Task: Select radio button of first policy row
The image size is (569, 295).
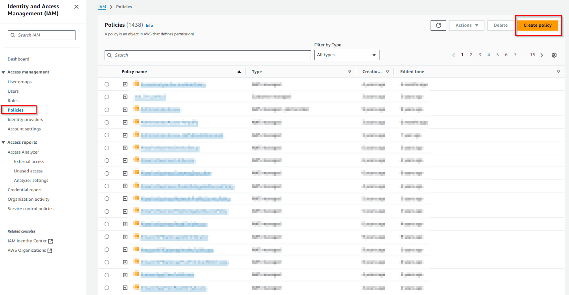Action: click(107, 84)
